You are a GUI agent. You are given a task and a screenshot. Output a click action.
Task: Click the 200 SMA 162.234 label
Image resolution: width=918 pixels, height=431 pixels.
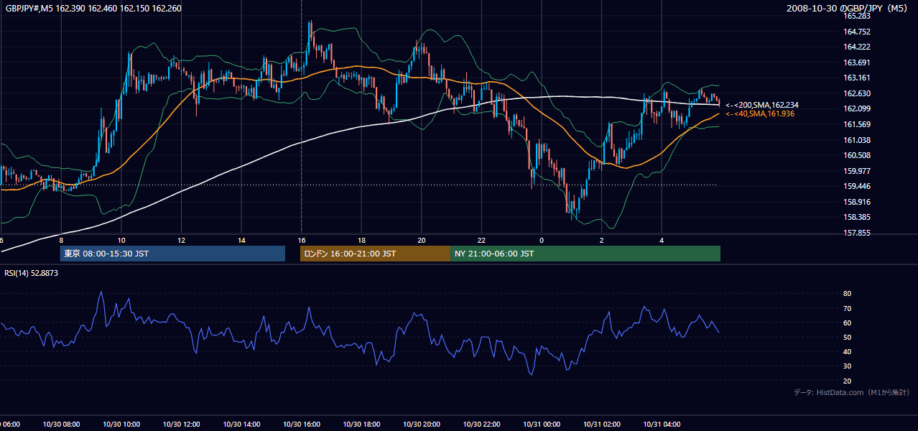(761, 105)
